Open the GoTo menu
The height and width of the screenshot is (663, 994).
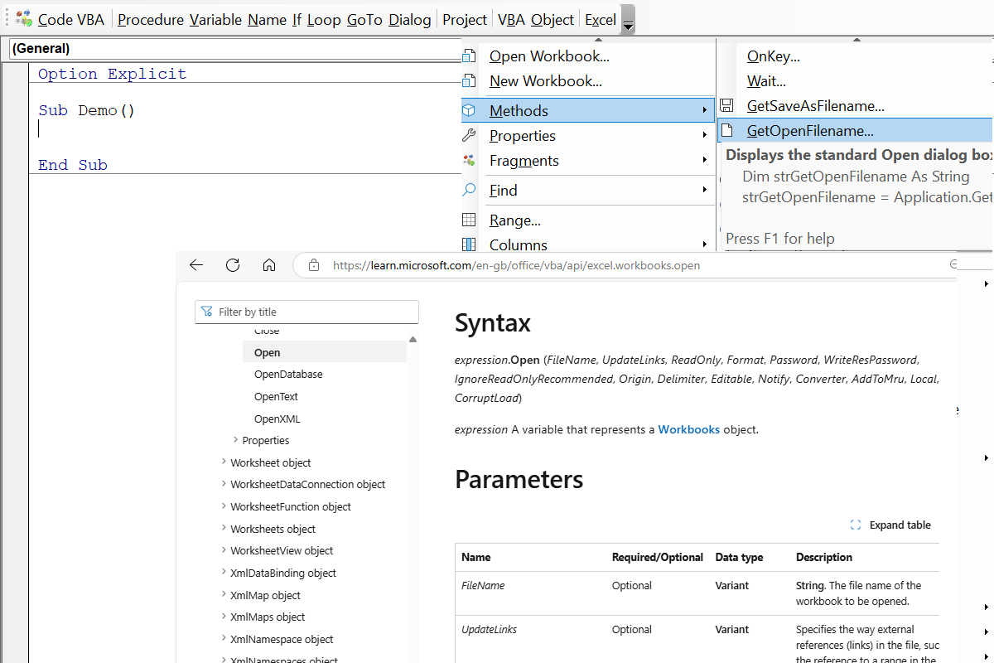click(364, 19)
